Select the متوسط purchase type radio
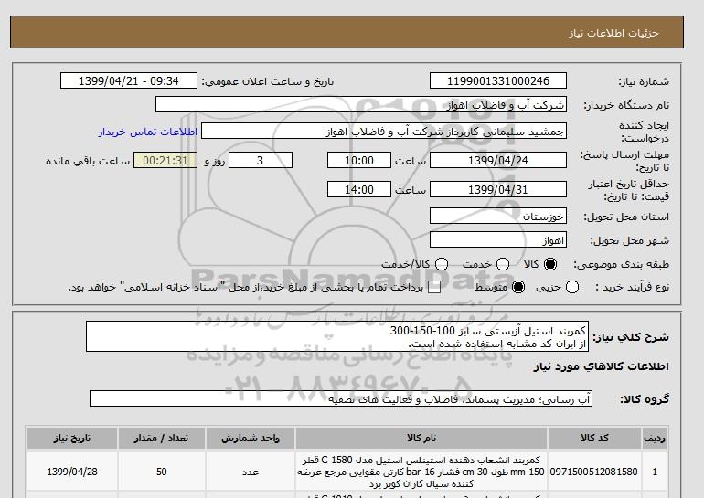 [518, 287]
